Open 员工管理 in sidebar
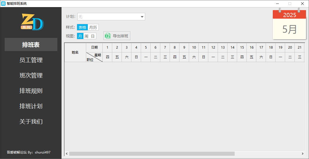Screen dimensions: 309x159 point(31,60)
